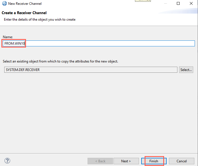Click the Finish button
The image size is (198, 166).
(154, 161)
